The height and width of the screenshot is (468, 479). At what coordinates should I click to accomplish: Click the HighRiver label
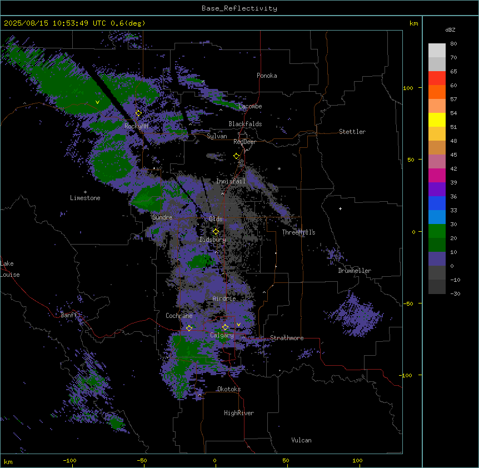point(239,413)
